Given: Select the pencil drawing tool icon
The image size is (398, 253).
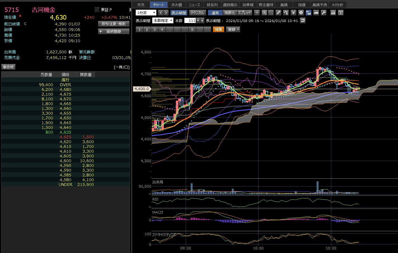Looking at the screenshot, I should [278, 13].
